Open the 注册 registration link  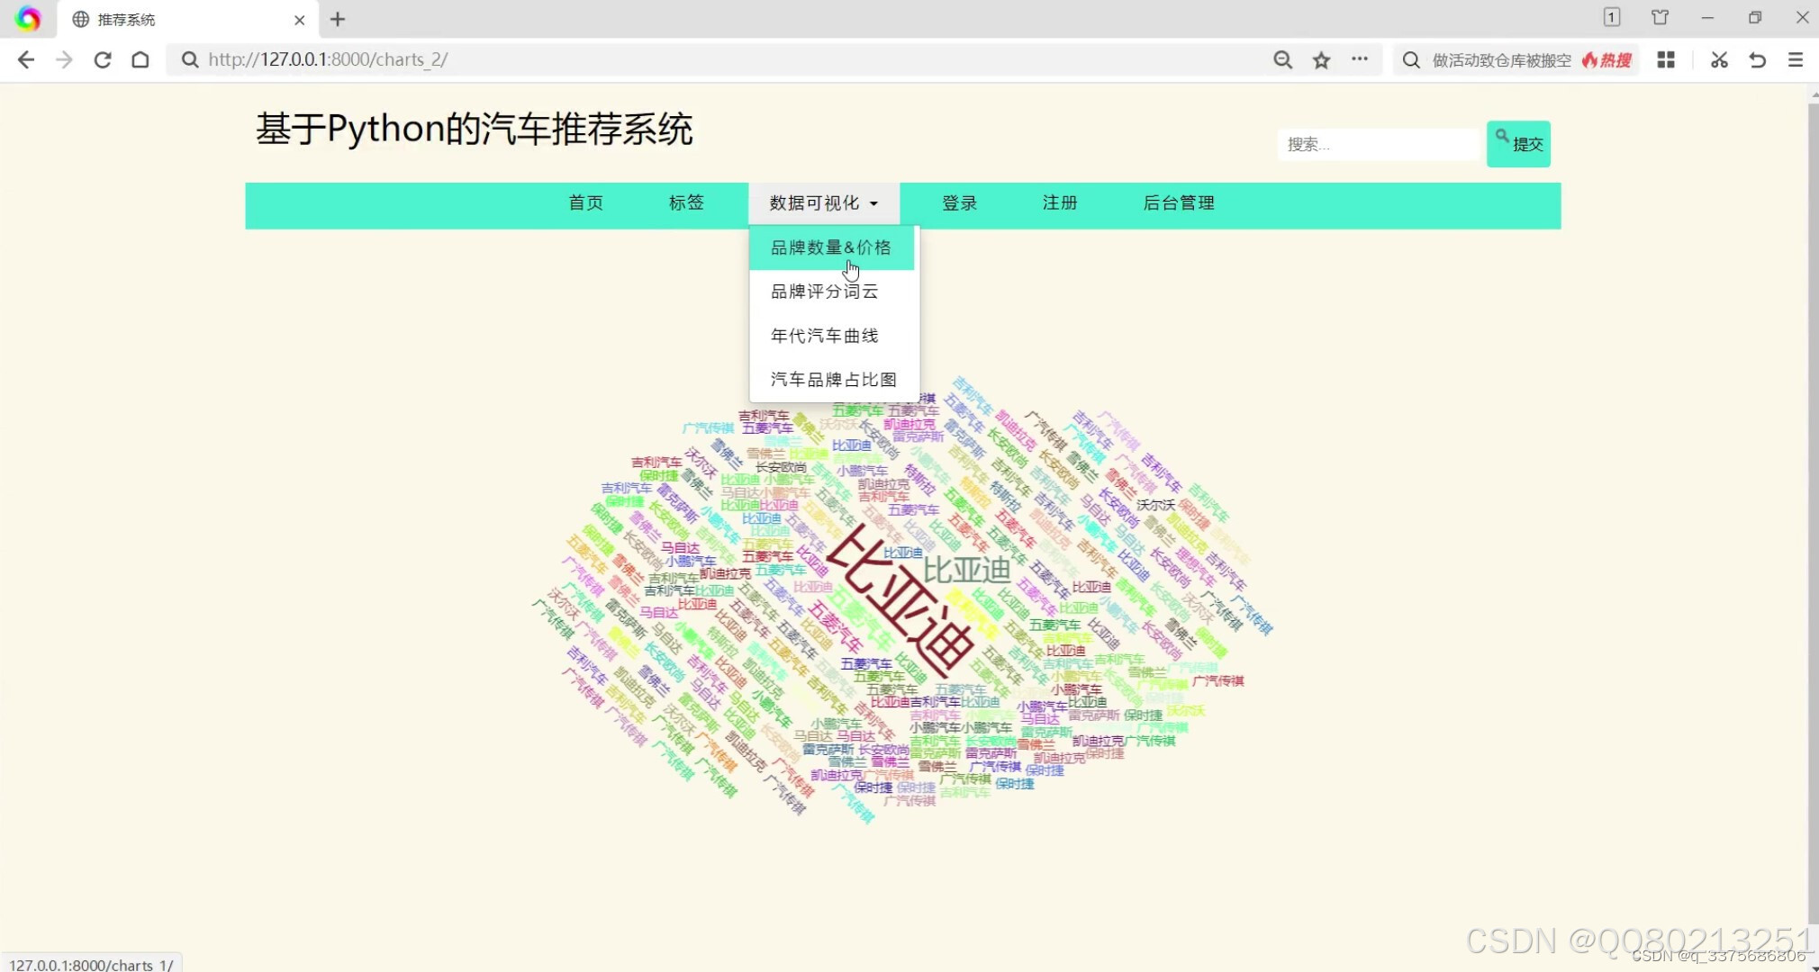click(x=1059, y=203)
